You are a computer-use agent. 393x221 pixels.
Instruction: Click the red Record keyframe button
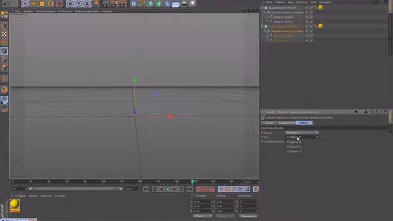tap(199, 189)
